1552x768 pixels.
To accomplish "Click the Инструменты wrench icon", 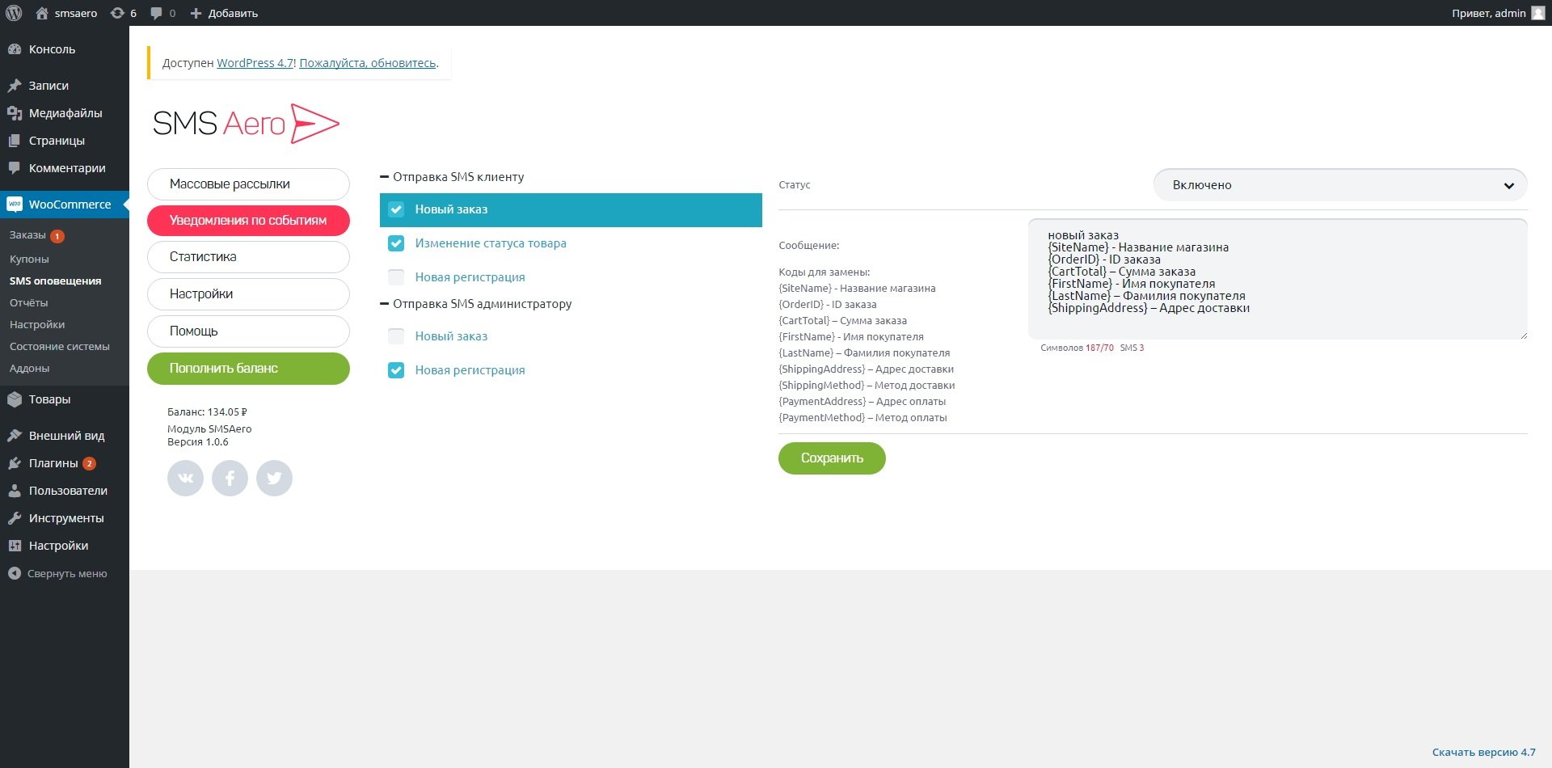I will (x=15, y=518).
